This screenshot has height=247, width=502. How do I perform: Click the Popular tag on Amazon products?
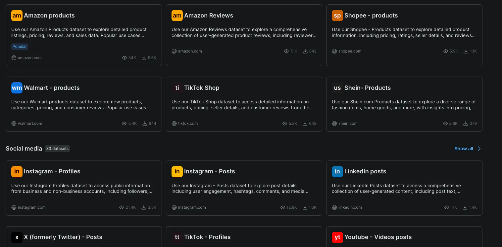20,47
